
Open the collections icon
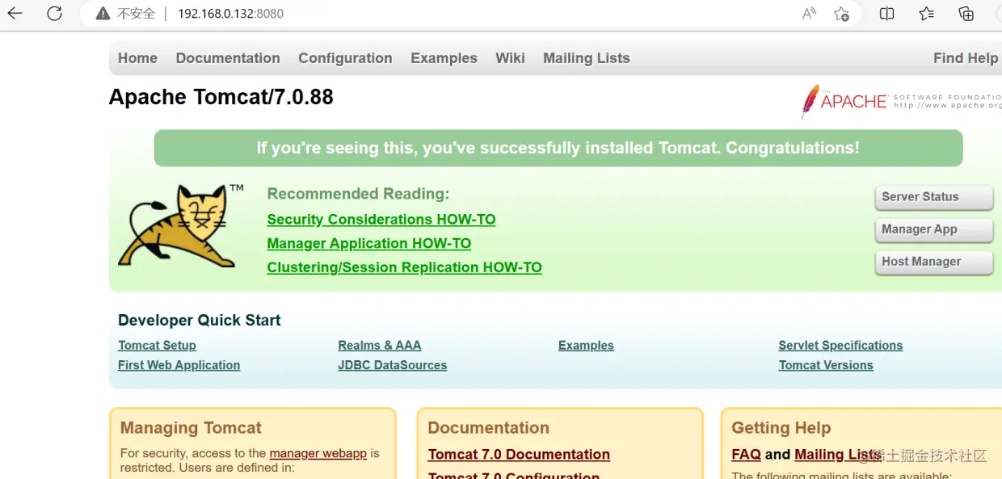[x=966, y=14]
